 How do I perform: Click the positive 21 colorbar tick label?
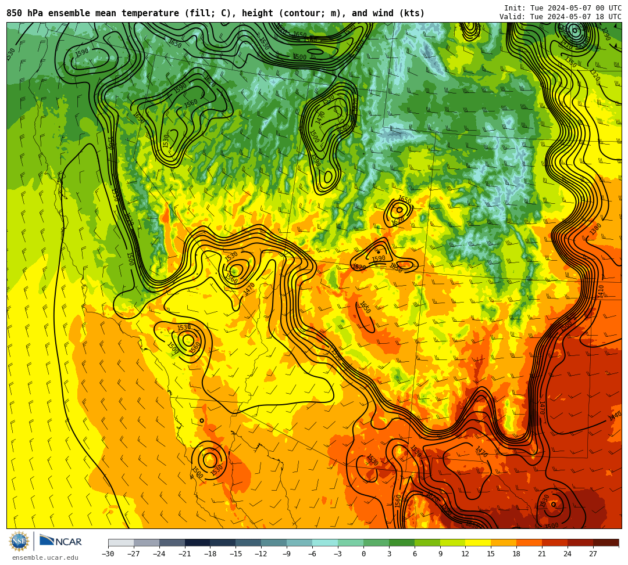pyautogui.click(x=543, y=554)
